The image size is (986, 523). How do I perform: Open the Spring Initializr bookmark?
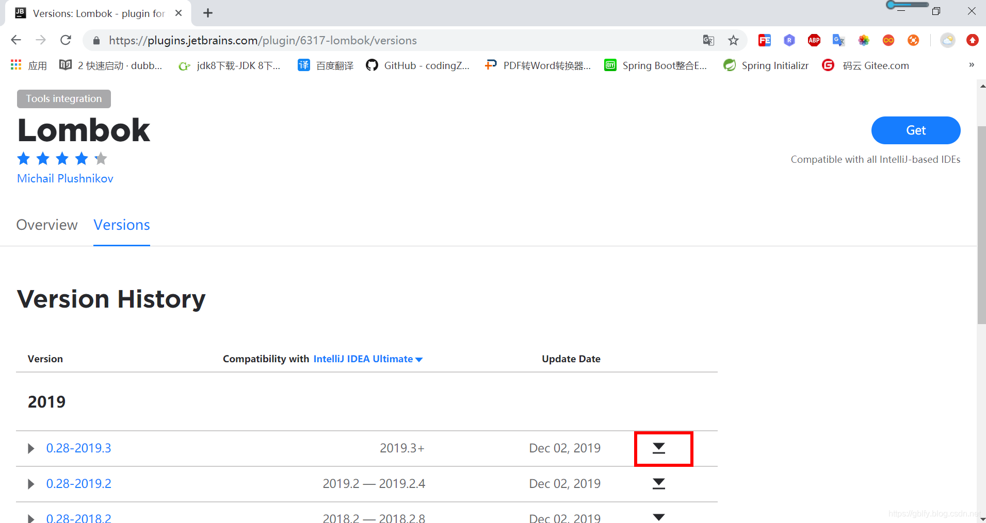(766, 65)
